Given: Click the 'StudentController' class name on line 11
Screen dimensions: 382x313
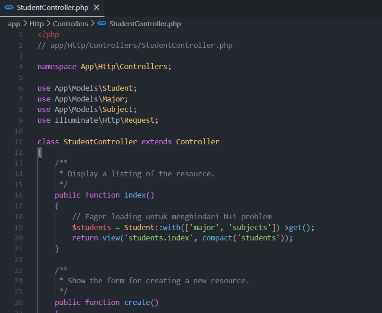Looking at the screenshot, I should click(x=100, y=142).
